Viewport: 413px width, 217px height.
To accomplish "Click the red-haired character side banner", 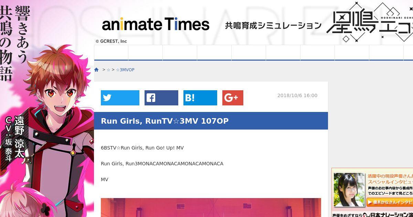I will pos(47,108).
